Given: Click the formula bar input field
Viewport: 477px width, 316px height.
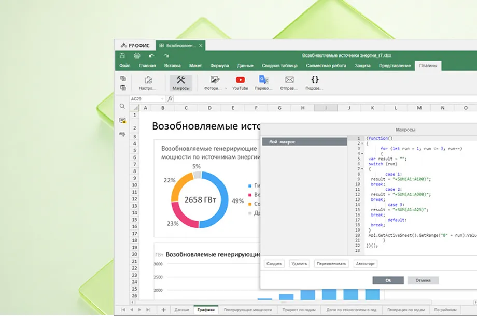Looking at the screenshot, I should click(x=326, y=99).
